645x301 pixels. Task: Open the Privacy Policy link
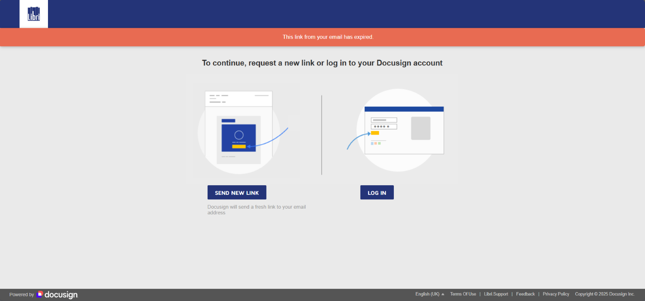(x=556, y=294)
